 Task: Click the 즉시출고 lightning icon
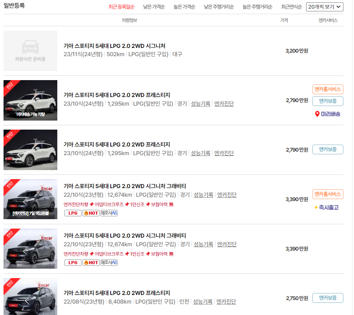(316, 207)
